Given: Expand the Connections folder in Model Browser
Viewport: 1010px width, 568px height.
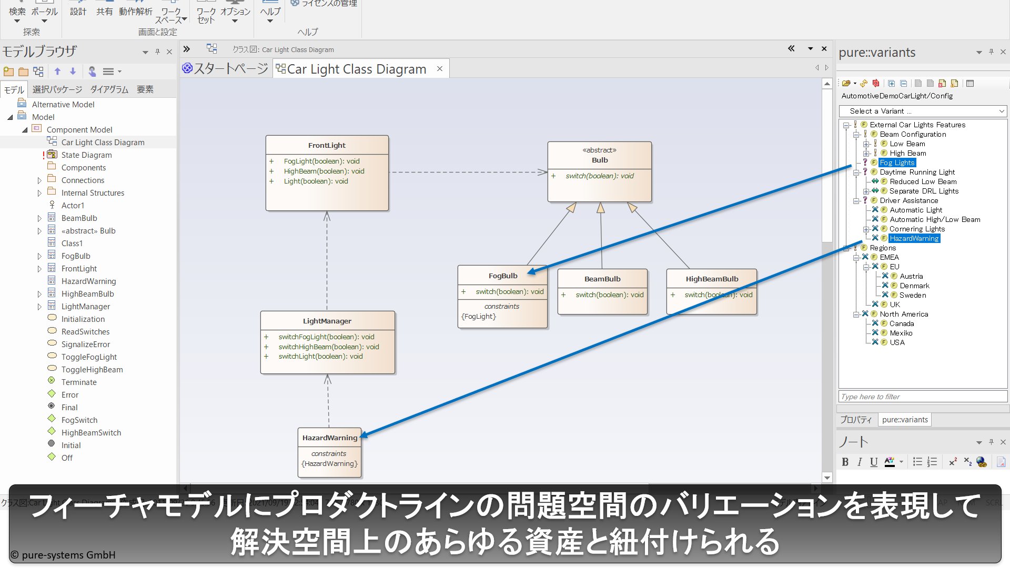Looking at the screenshot, I should (x=39, y=180).
